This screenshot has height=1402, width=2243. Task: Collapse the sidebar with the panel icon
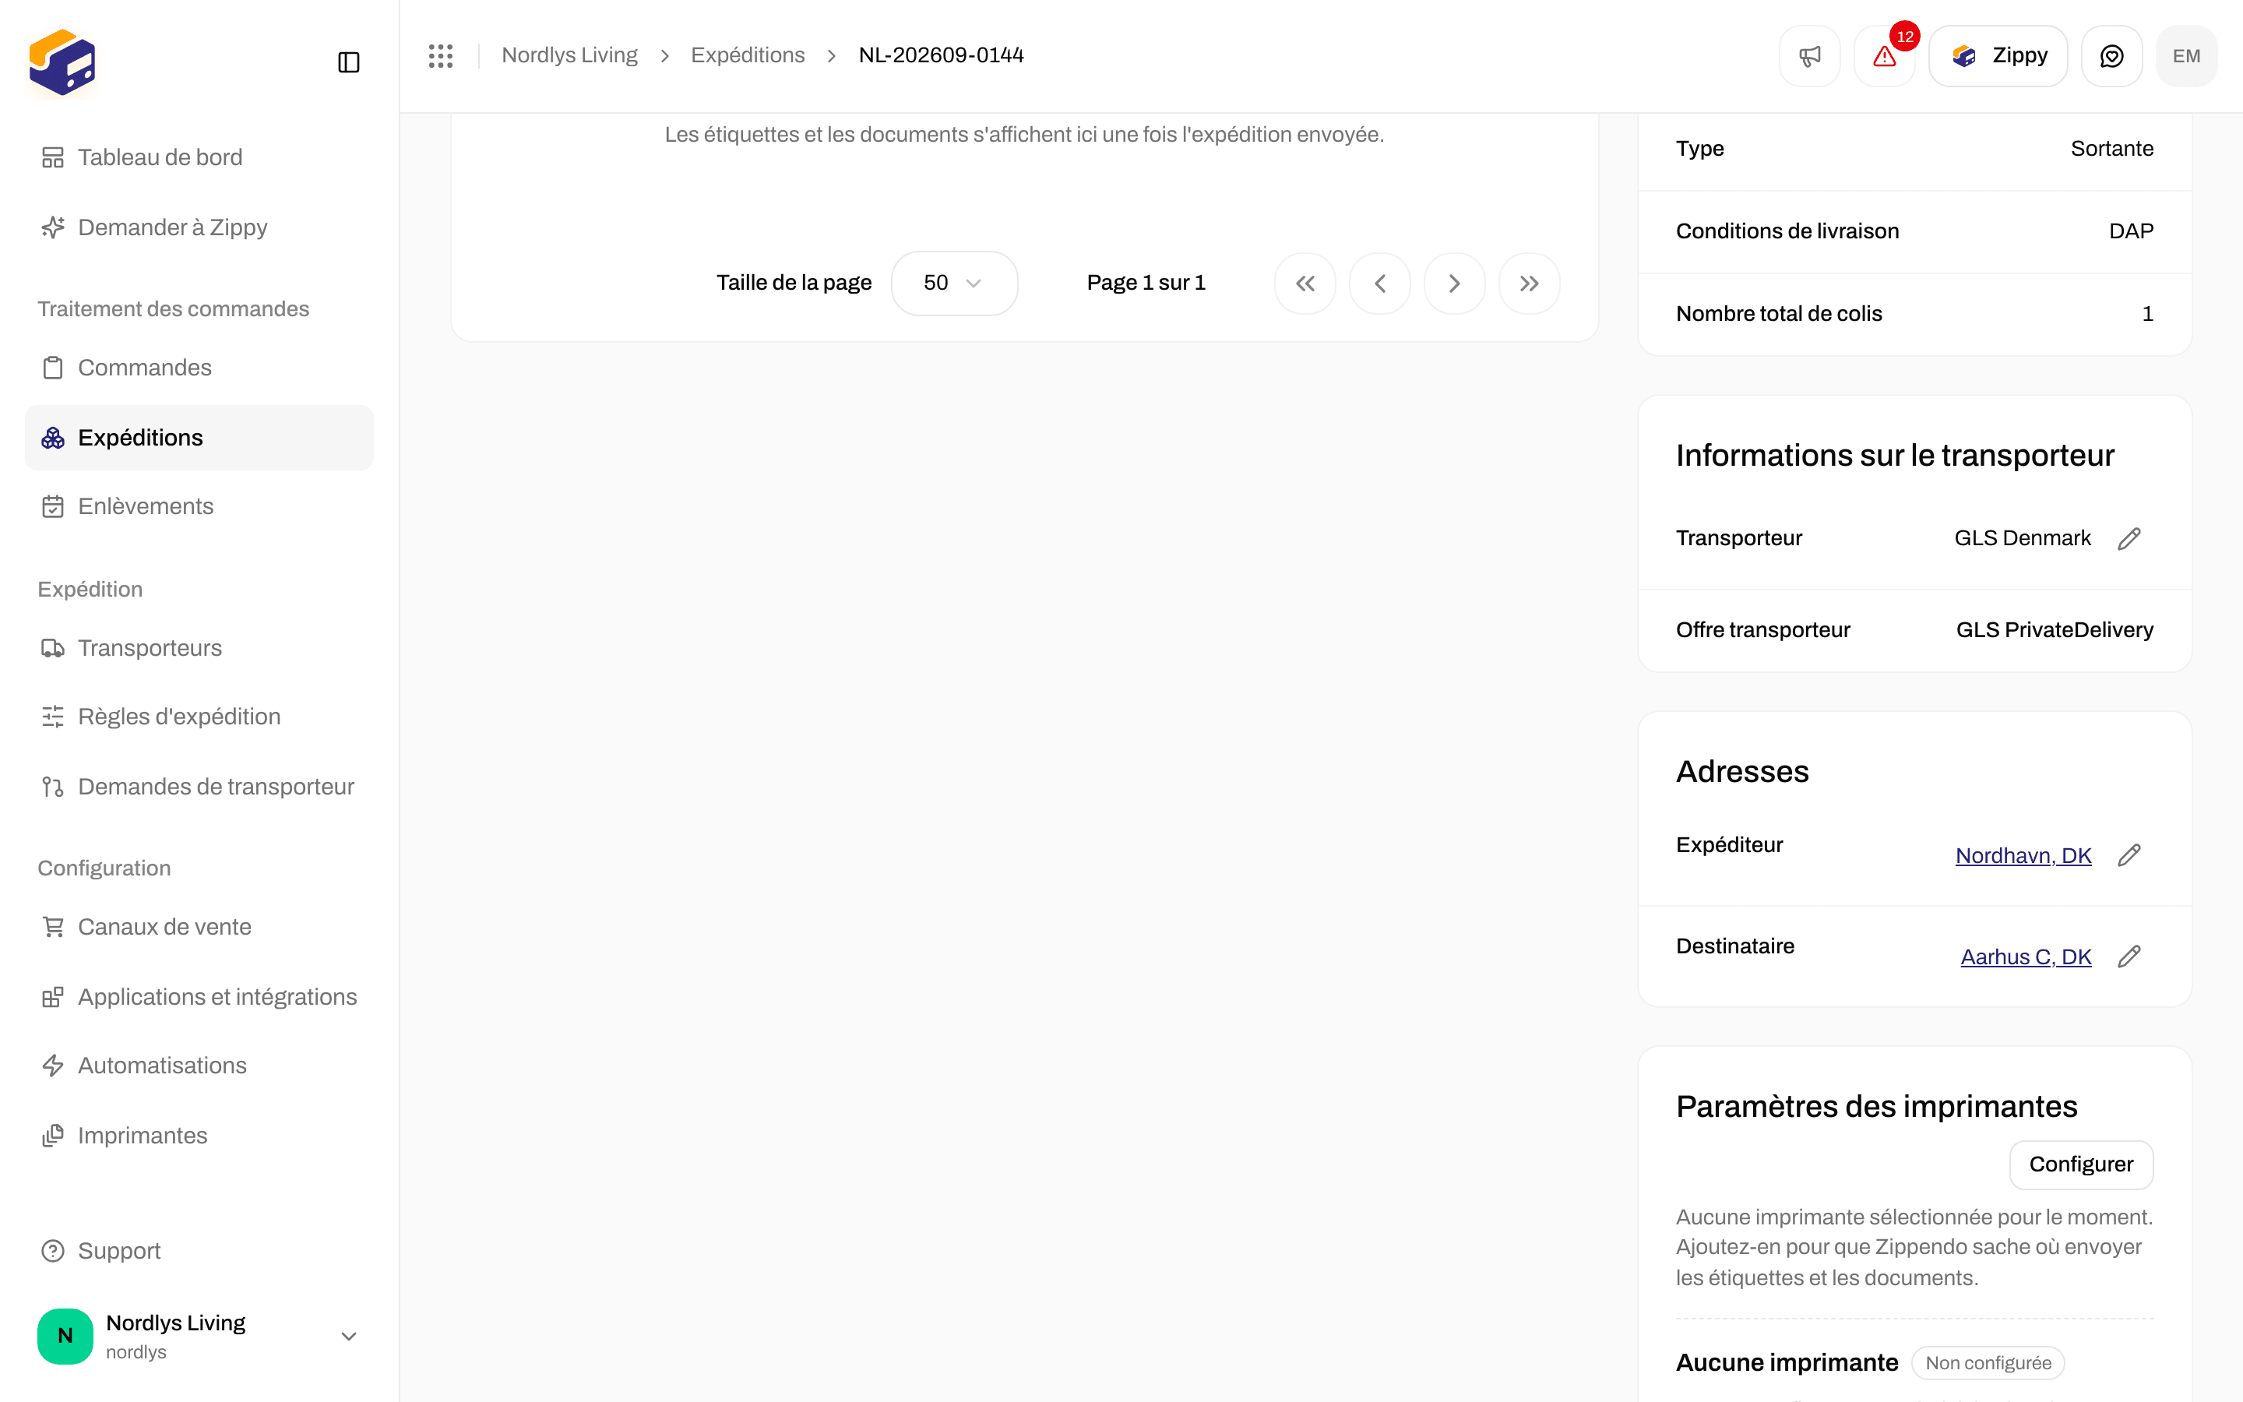pos(348,62)
